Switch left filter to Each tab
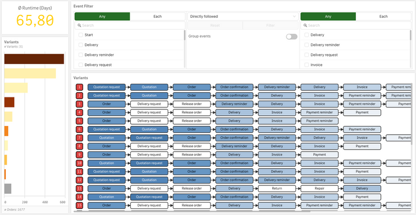416x215 pixels. click(157, 17)
